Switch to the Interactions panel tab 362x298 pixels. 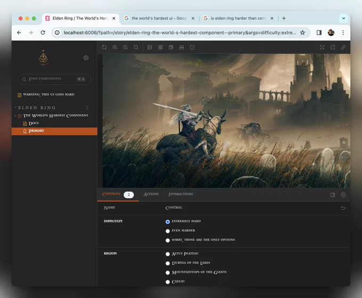[x=181, y=194]
